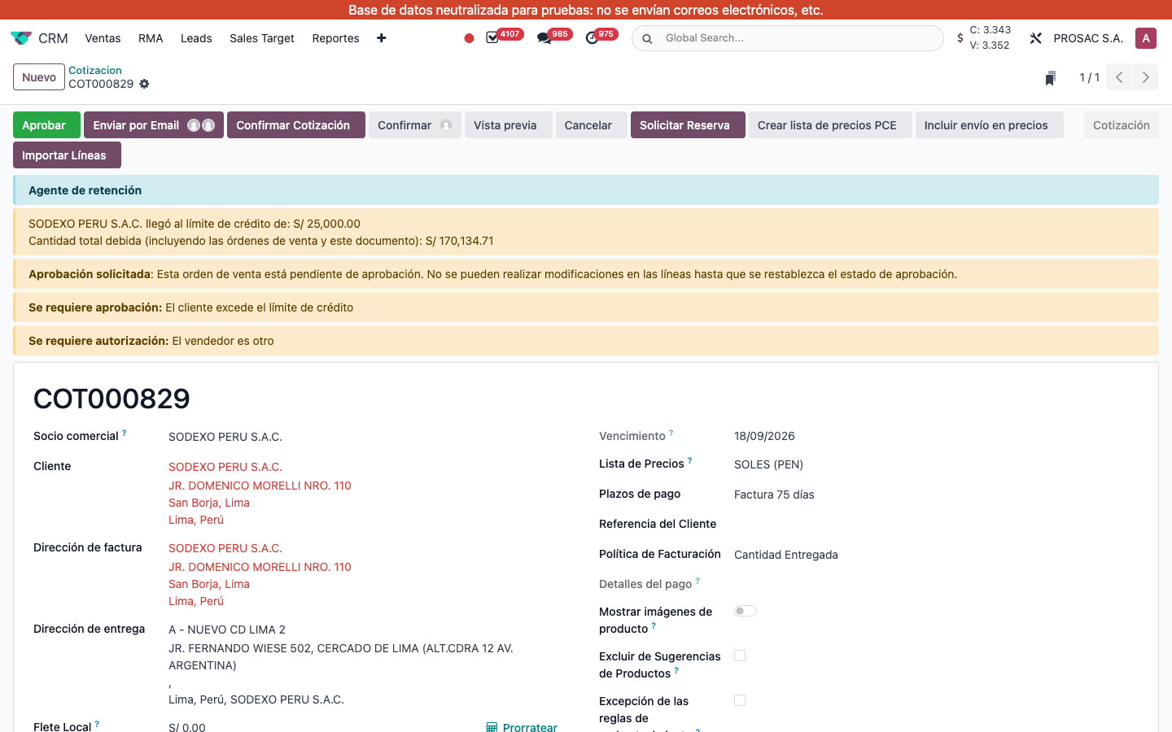1172x732 pixels.
Task: Click Confirmar Cotización button
Action: coord(295,125)
